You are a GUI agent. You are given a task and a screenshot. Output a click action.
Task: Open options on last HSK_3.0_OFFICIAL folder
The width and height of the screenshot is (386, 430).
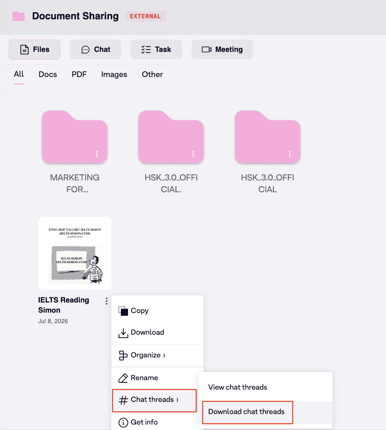point(290,154)
